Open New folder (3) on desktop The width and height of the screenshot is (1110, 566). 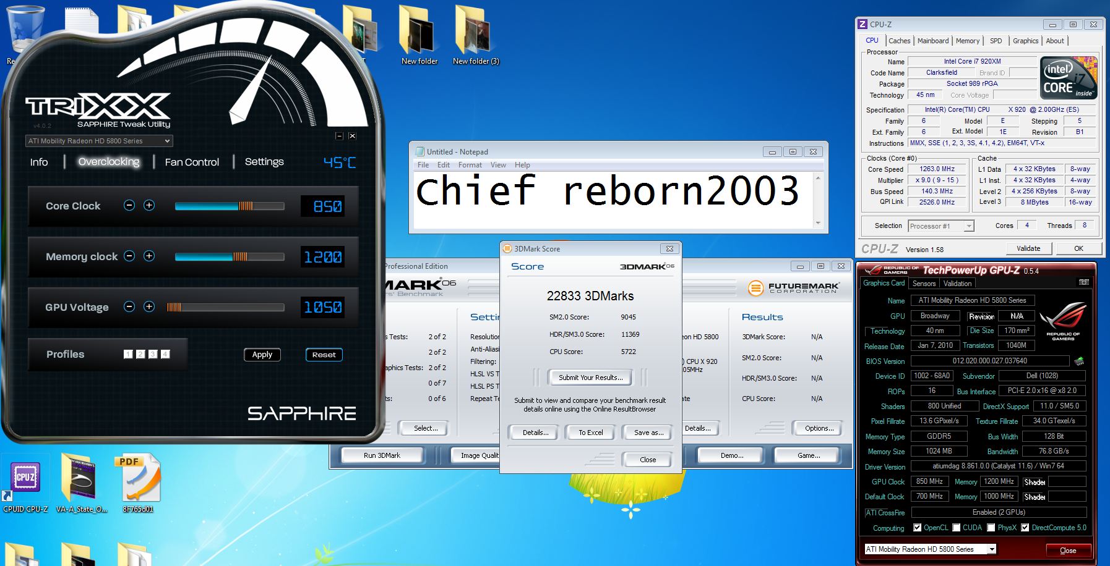[x=475, y=34]
